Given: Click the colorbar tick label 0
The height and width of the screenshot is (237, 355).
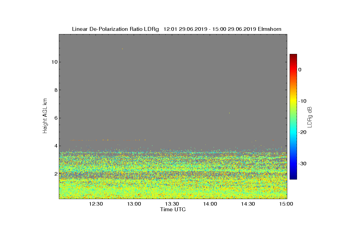Looking at the screenshot, I should point(300,70).
